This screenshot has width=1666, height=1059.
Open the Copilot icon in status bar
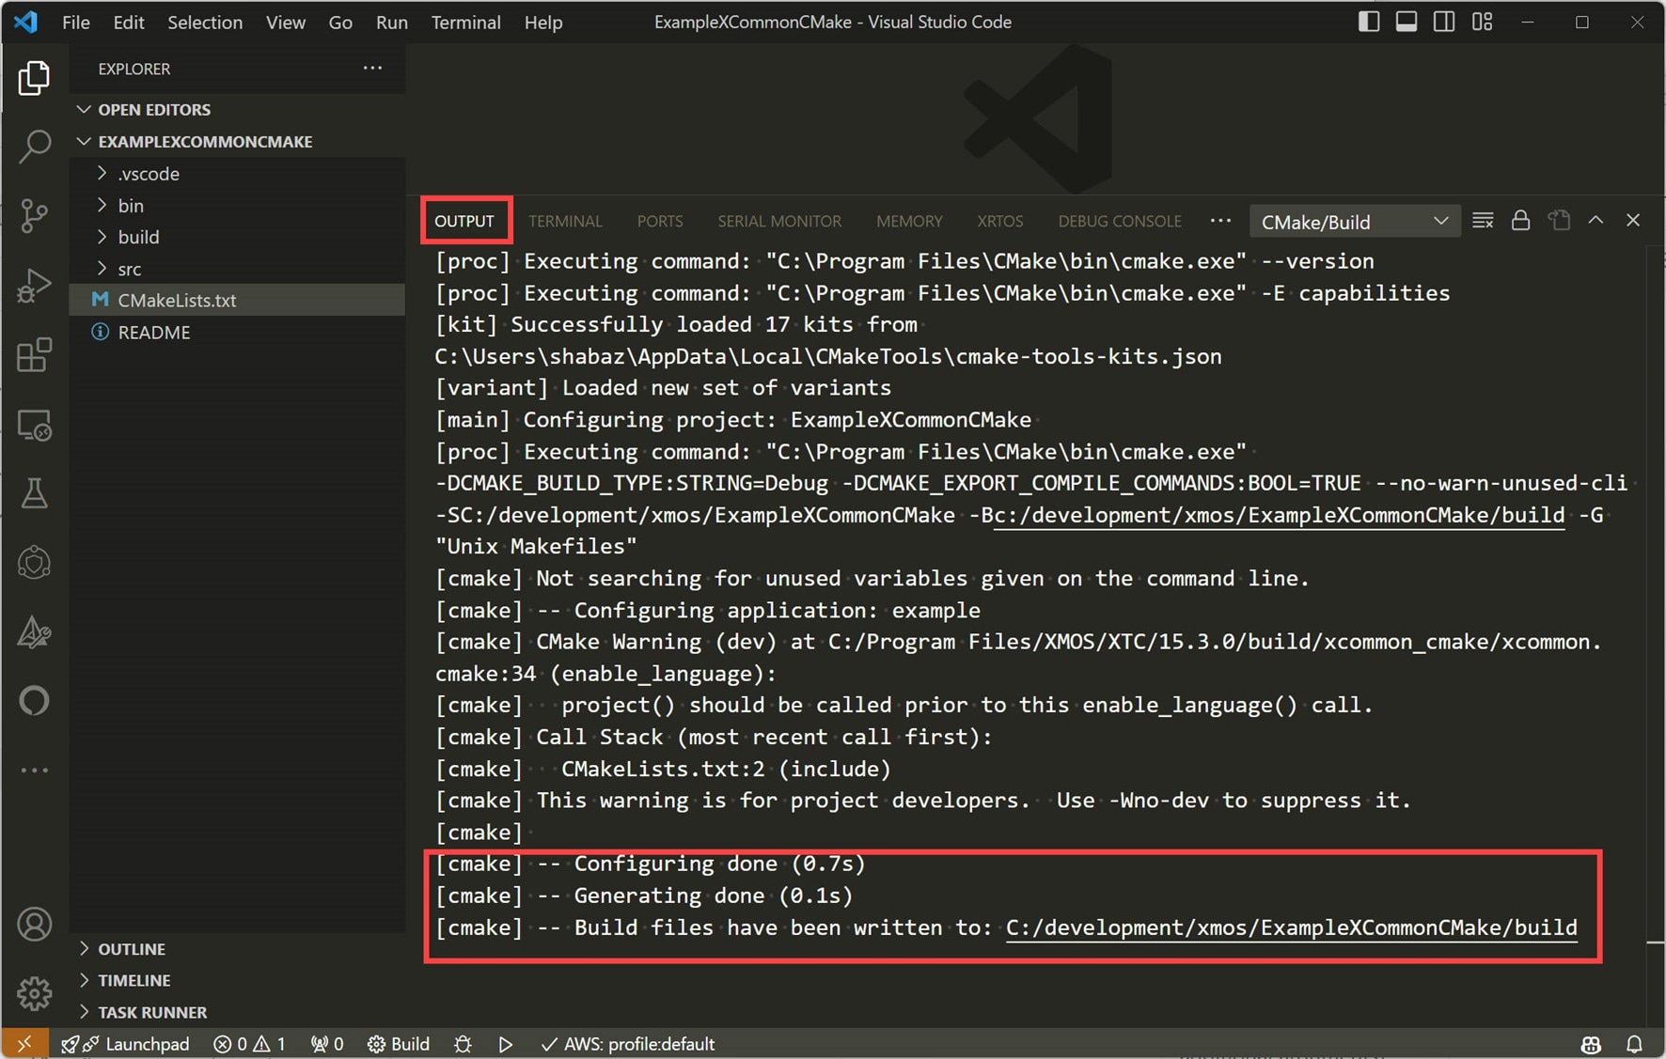[x=1591, y=1044]
